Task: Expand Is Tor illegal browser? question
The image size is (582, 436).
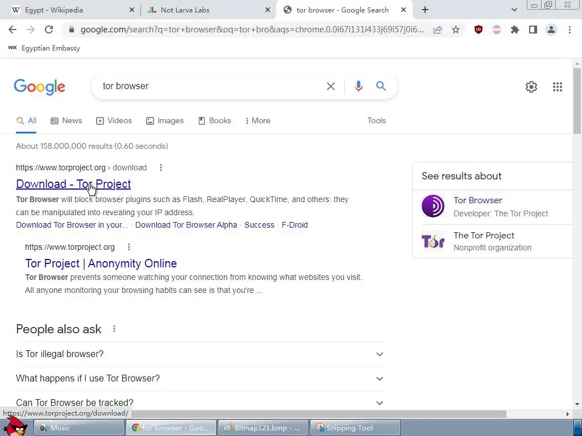Action: coord(201,354)
